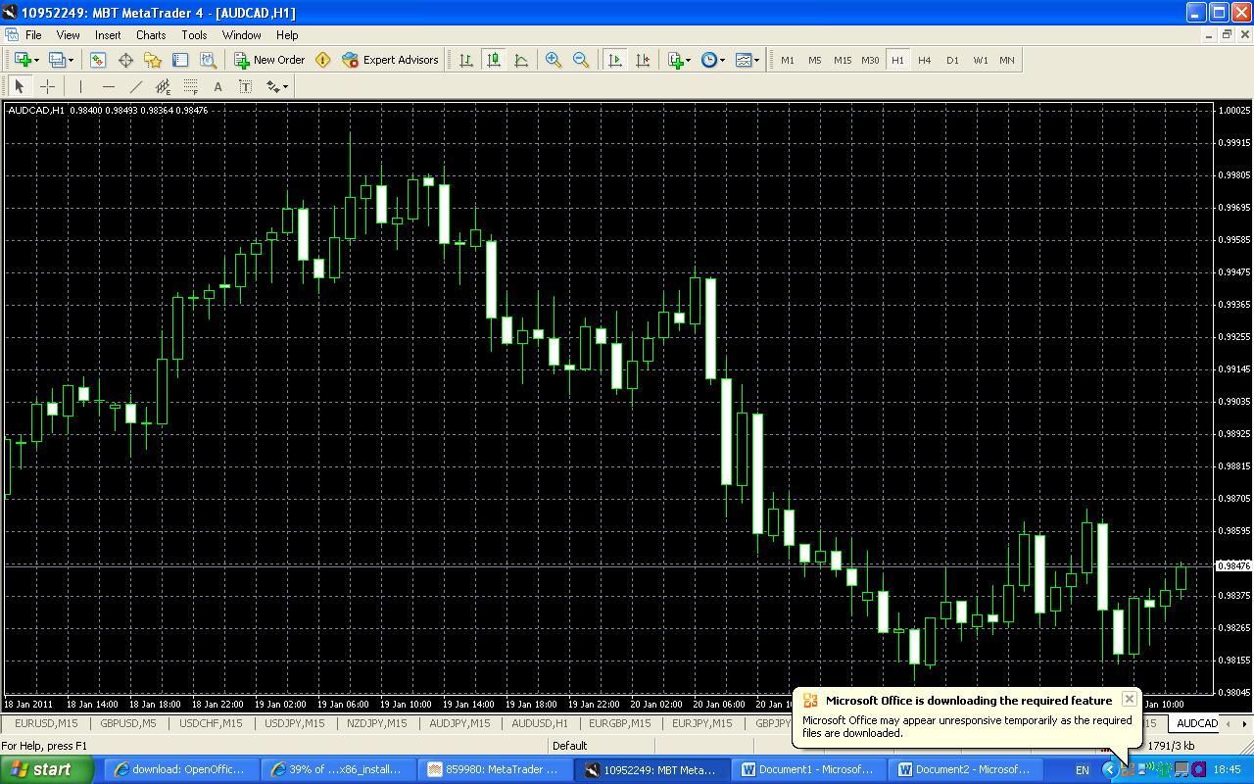Open the Navigator window with star-folder icon
The image size is (1254, 784).
(153, 60)
